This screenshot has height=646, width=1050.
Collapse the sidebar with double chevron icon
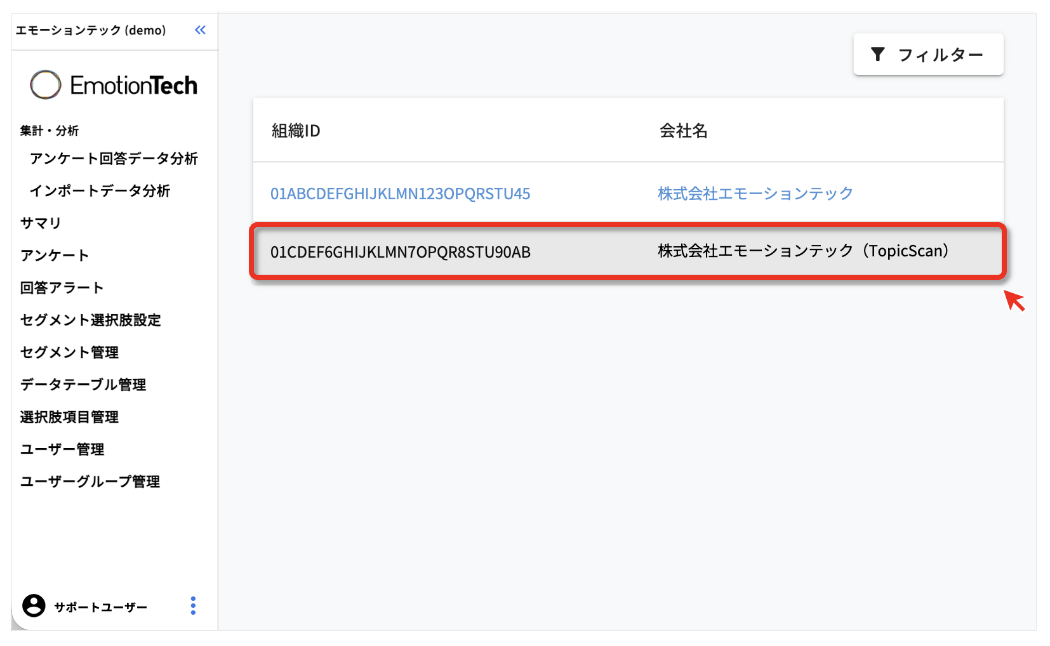coord(200,30)
